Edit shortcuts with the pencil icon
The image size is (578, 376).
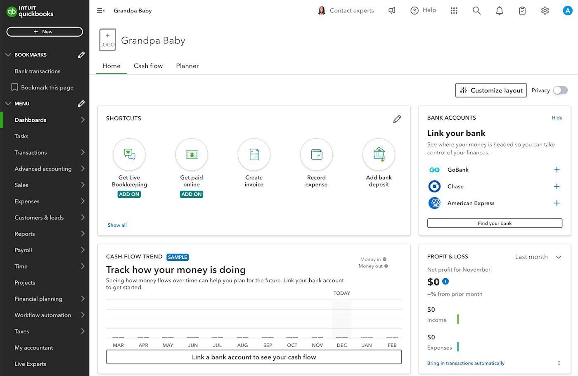click(397, 119)
